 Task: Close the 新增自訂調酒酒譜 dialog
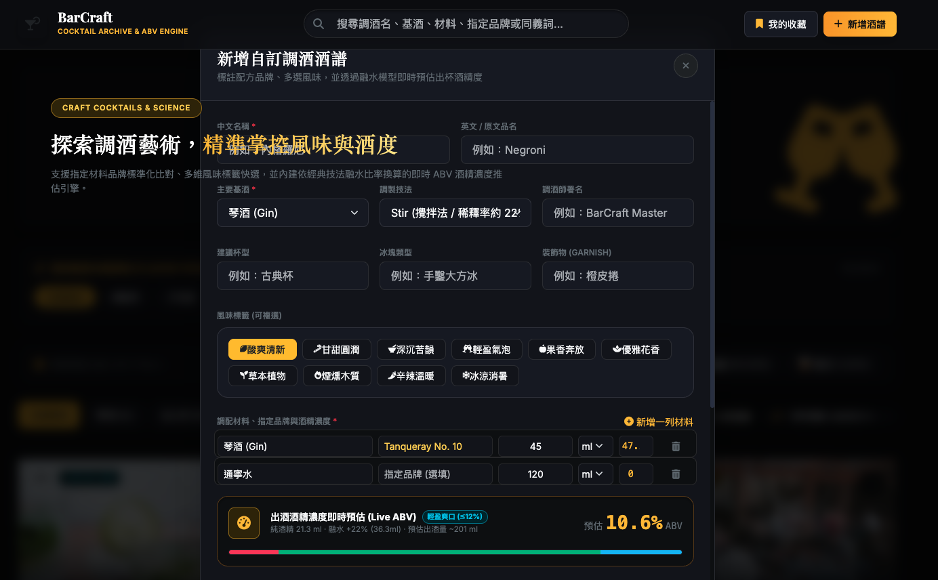pos(685,66)
